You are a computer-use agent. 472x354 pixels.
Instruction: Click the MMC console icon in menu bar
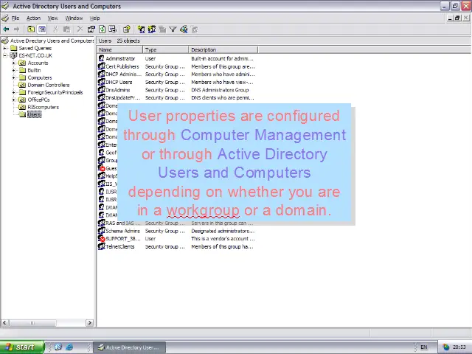point(5,18)
